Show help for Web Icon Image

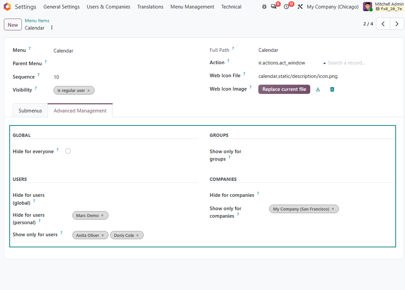[251, 87]
